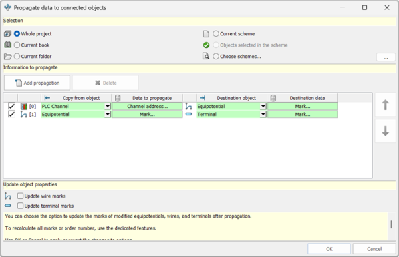
Task: Click the Destination data column header
Action: click(303, 98)
